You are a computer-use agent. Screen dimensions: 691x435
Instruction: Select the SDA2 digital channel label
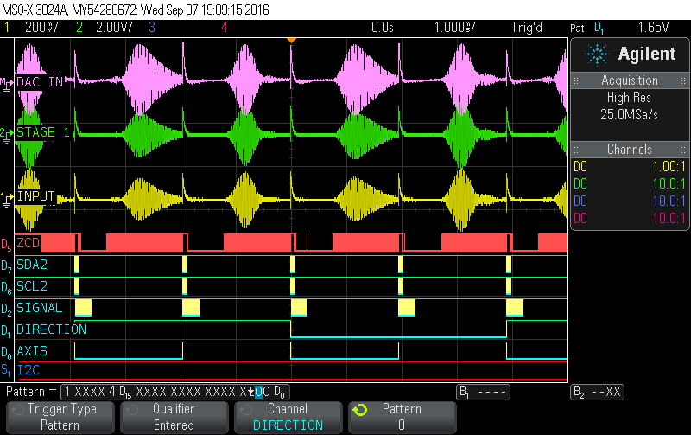pos(32,265)
